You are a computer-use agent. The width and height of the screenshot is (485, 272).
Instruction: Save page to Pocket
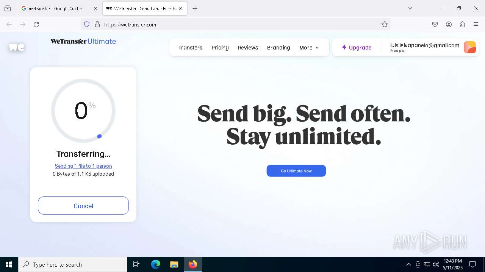[x=435, y=25]
